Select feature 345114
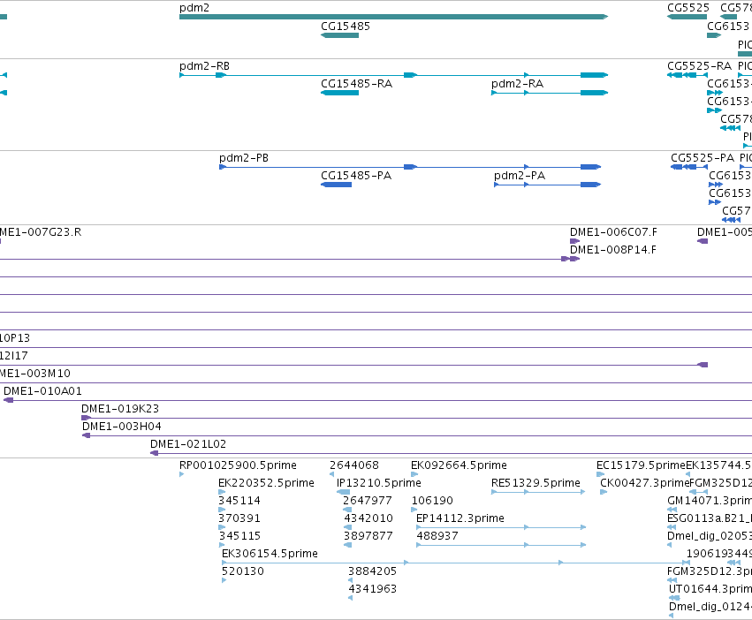Image resolution: width=752 pixels, height=620 pixels. click(239, 501)
